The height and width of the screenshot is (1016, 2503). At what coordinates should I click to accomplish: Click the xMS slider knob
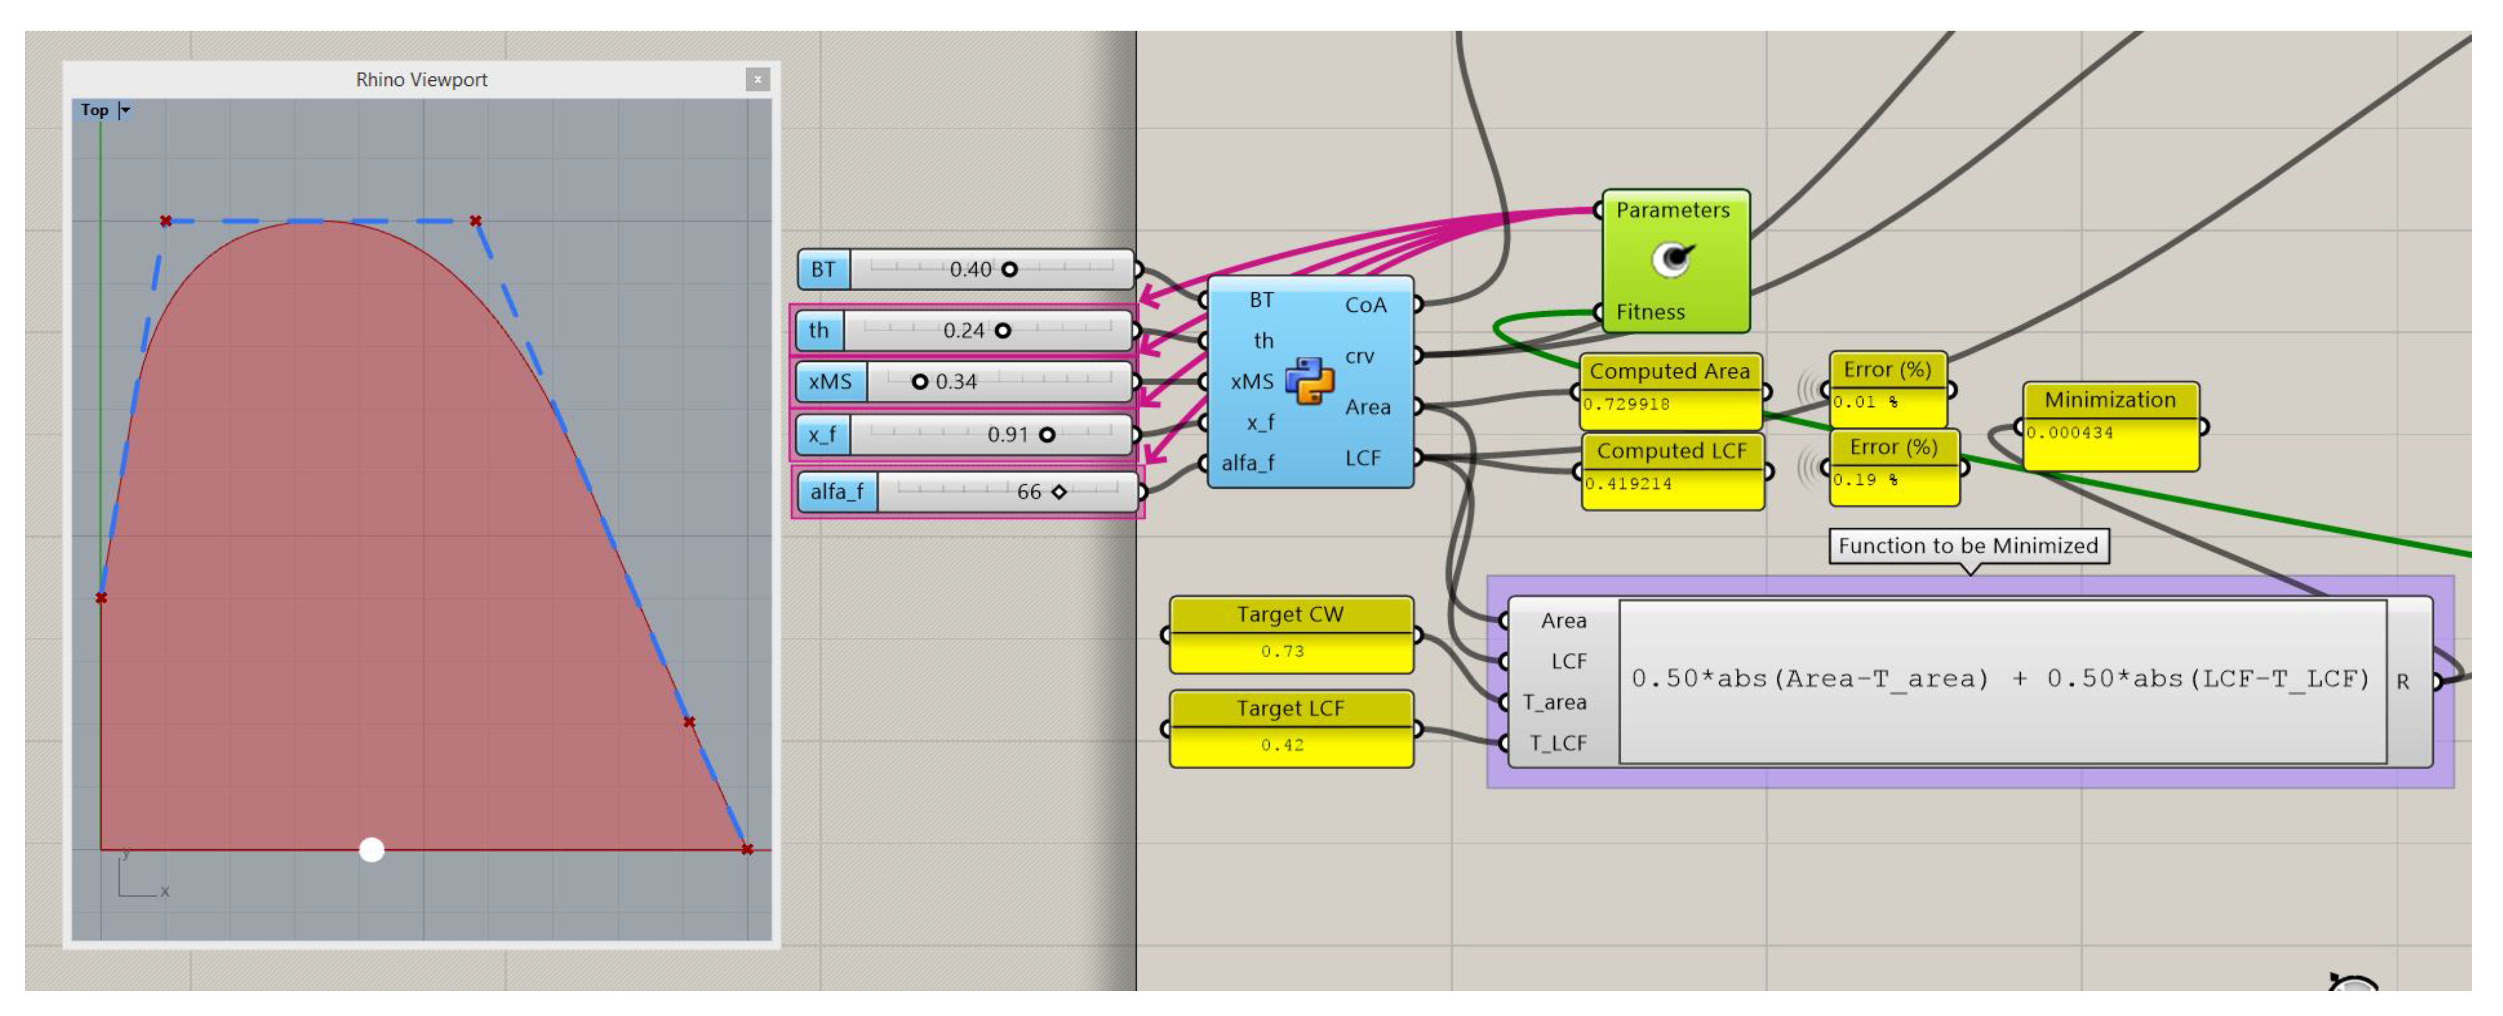coord(921,382)
